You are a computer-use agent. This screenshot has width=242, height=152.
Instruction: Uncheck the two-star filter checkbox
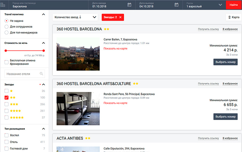click(x=7, y=98)
